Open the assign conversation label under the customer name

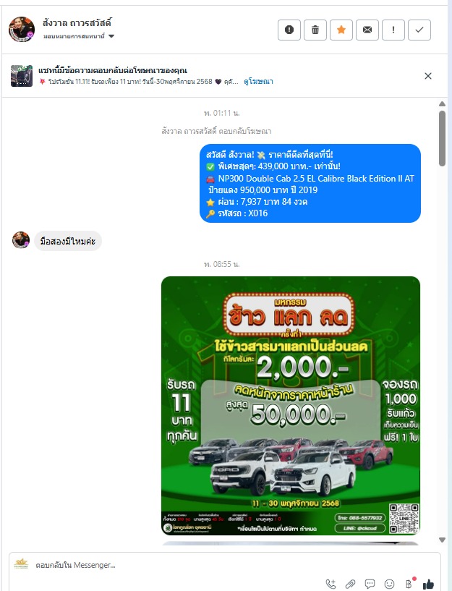coord(74,36)
